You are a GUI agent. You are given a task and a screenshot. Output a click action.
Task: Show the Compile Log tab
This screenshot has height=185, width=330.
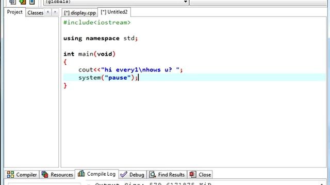(x=97, y=174)
